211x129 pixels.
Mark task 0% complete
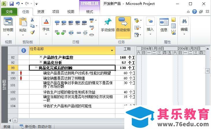pyautogui.click(x=57, y=23)
